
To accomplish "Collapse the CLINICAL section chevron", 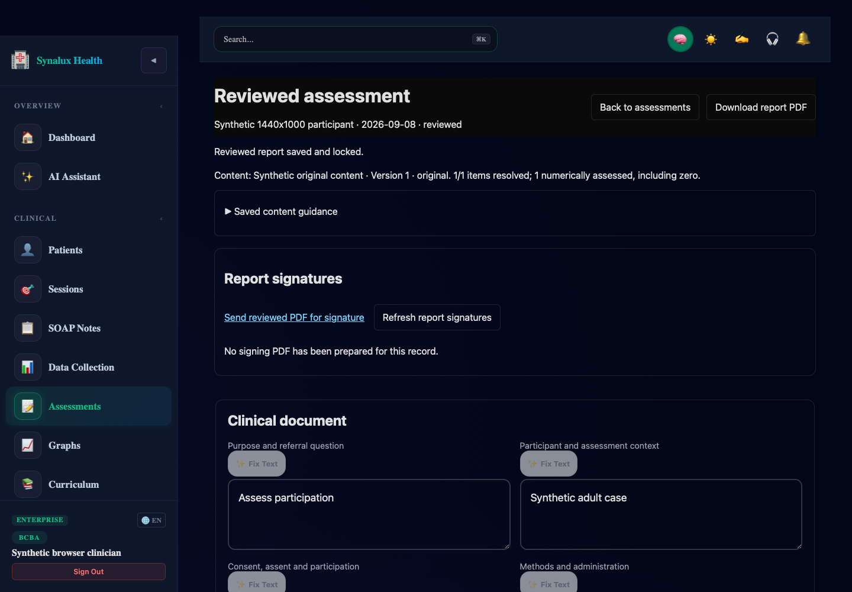I will pyautogui.click(x=161, y=218).
